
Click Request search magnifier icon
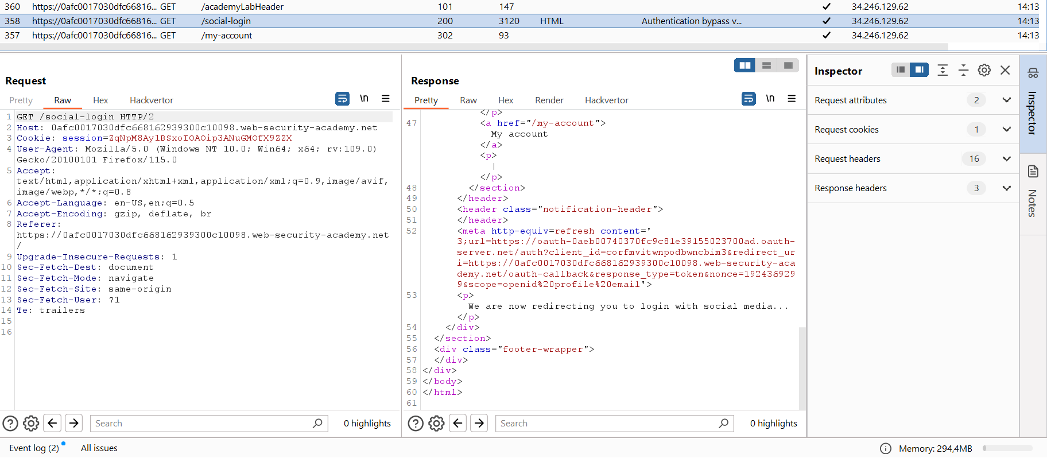pos(317,424)
